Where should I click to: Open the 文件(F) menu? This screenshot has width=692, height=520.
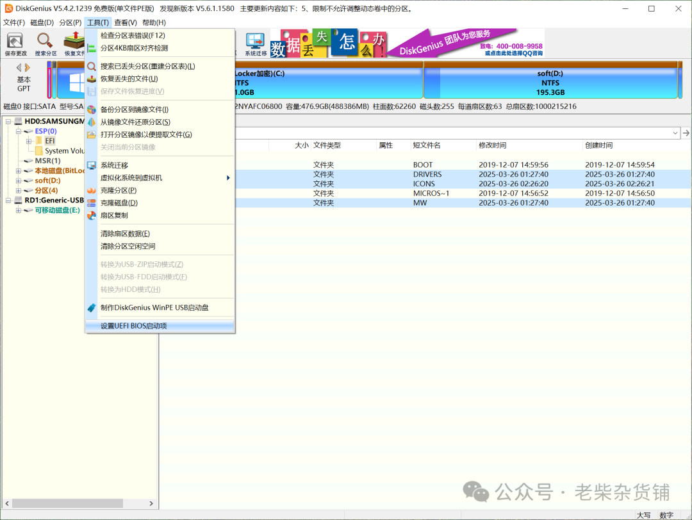tap(13, 22)
